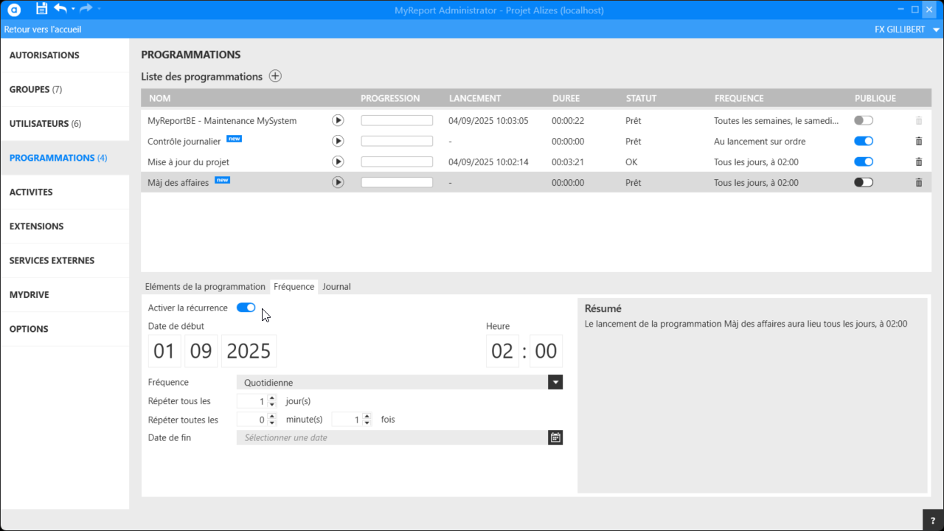Image resolution: width=944 pixels, height=531 pixels.
Task: Delete the Màj des affaires programmation
Action: pyautogui.click(x=918, y=182)
